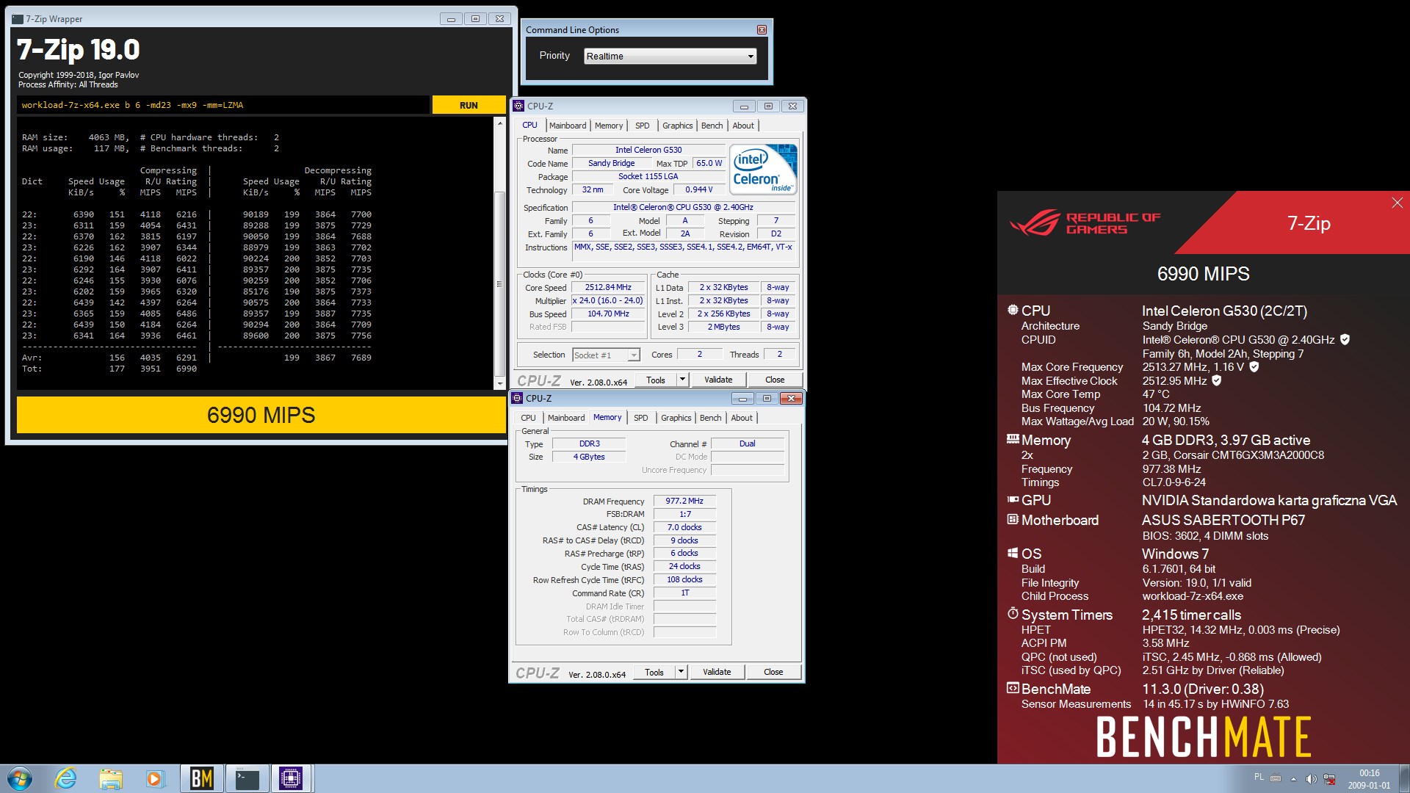
Task: Click scroll-up arrow in 7-Zip output pane
Action: tap(500, 124)
